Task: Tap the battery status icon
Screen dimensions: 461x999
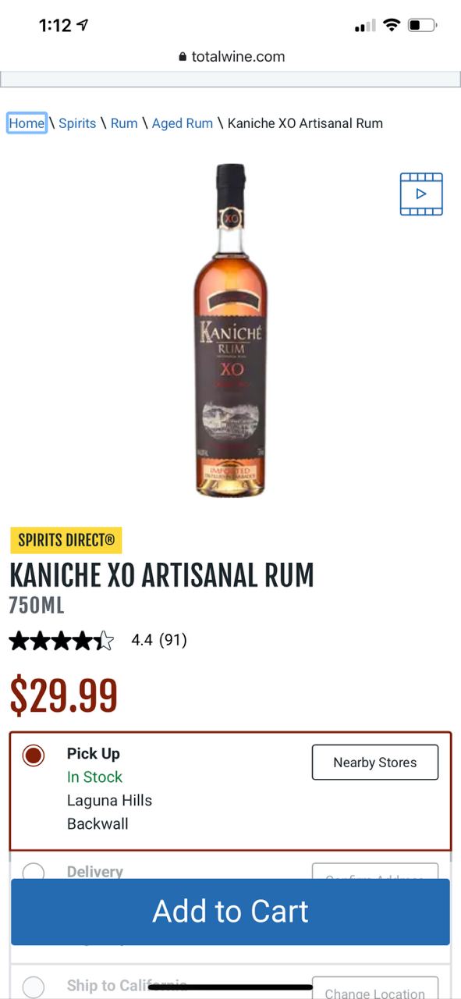Action: [x=423, y=25]
